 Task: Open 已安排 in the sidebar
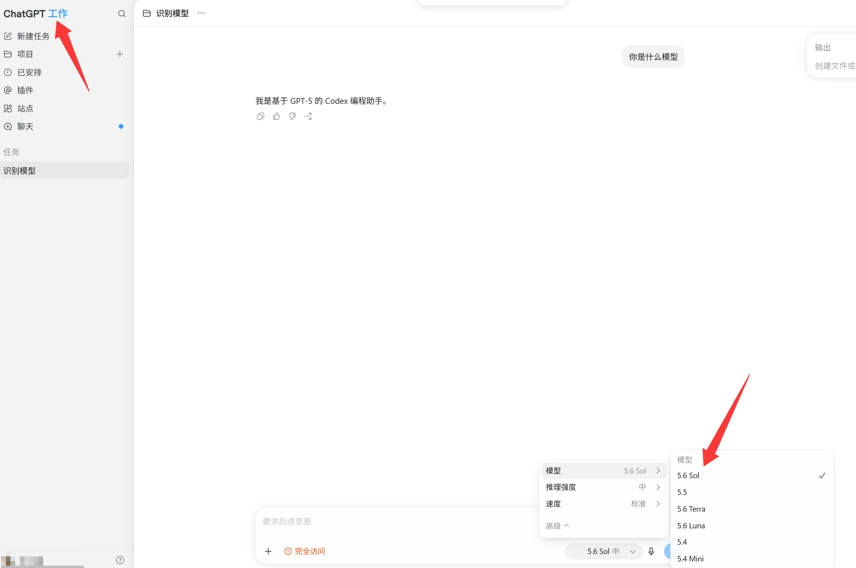pos(29,72)
